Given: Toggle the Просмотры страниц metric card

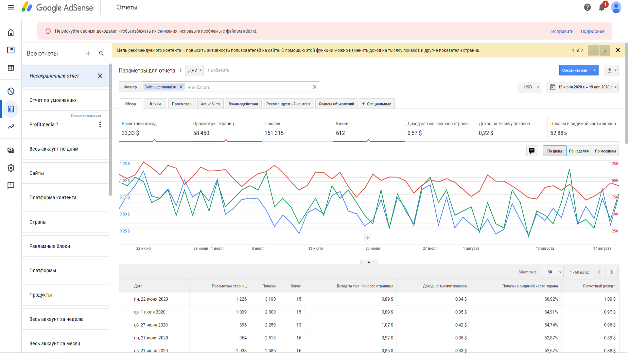Looking at the screenshot, I should tap(226, 129).
